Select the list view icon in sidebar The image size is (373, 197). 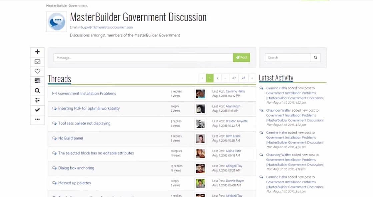tap(37, 80)
